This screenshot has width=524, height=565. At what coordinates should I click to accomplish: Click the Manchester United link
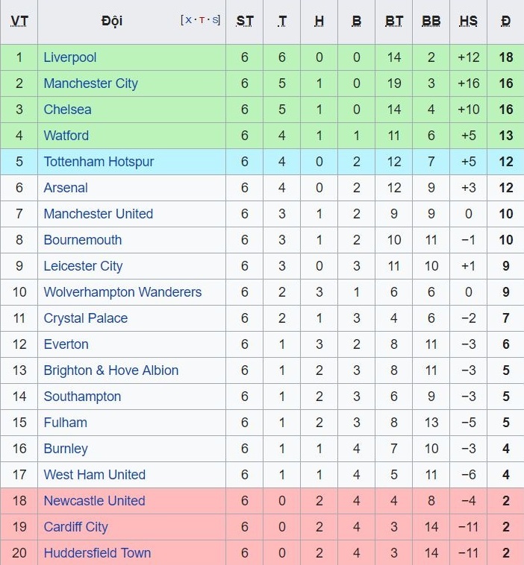[98, 214]
